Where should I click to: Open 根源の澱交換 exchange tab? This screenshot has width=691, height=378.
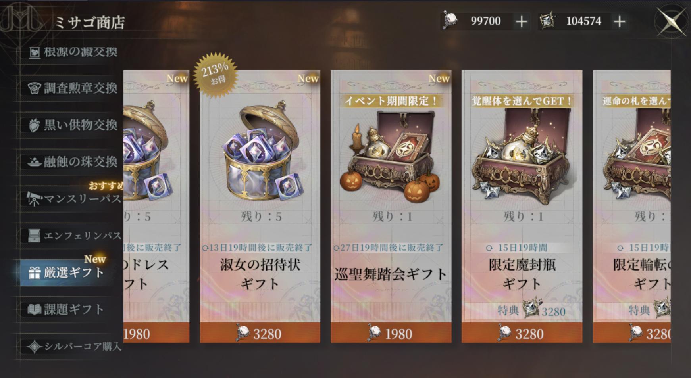[73, 52]
